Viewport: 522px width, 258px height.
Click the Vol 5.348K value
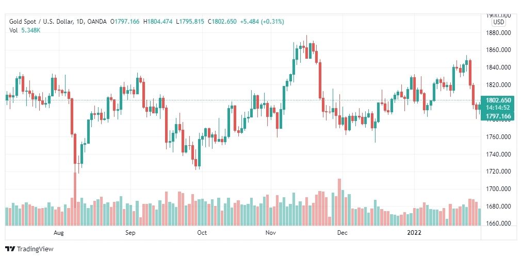pyautogui.click(x=30, y=30)
